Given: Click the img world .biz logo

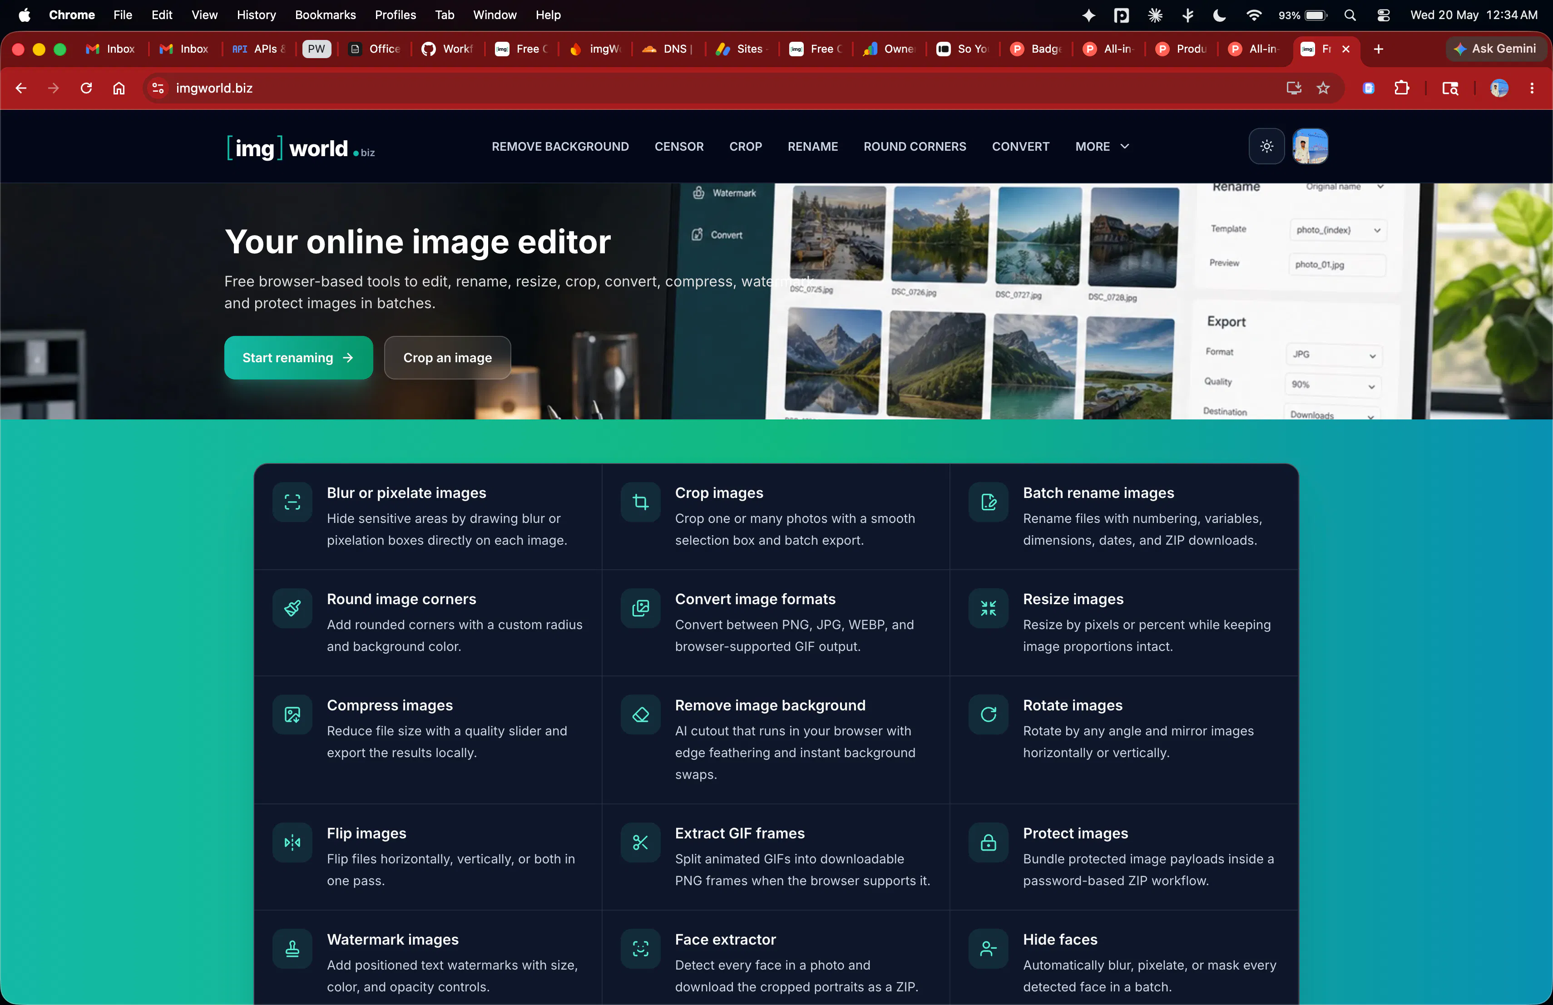Looking at the screenshot, I should (x=301, y=148).
